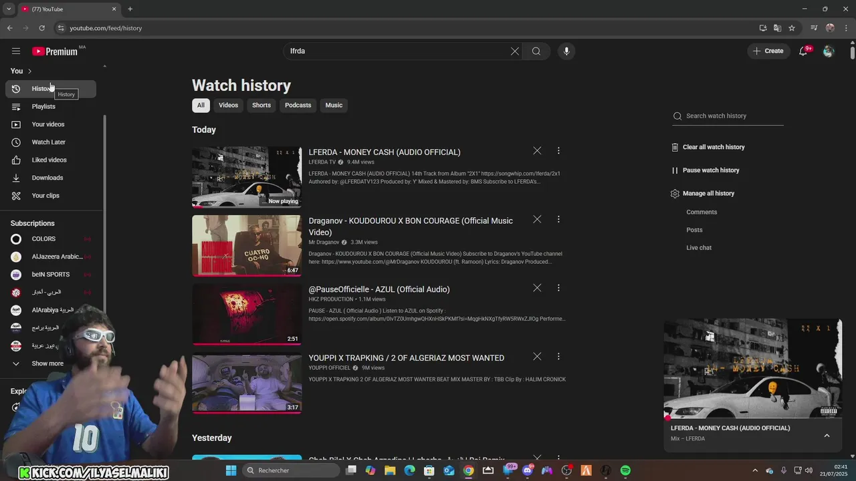This screenshot has height=481, width=856.
Task: Bookmark this page with the star
Action: coord(792,28)
